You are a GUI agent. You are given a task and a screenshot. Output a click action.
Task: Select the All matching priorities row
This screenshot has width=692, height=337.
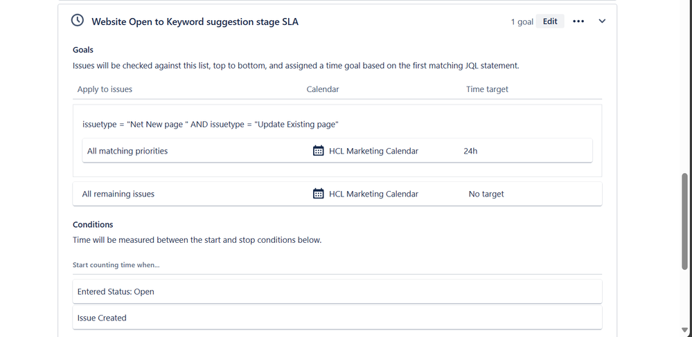pyautogui.click(x=337, y=150)
